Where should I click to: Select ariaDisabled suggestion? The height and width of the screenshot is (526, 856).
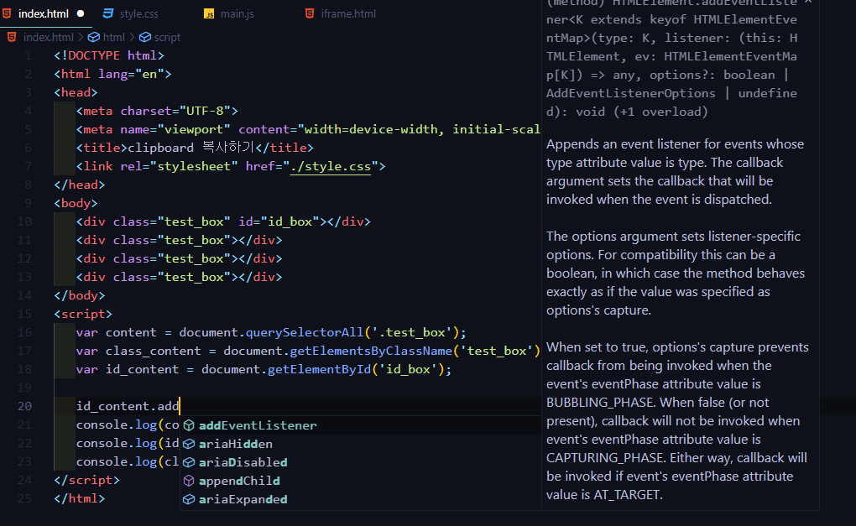coord(360,462)
